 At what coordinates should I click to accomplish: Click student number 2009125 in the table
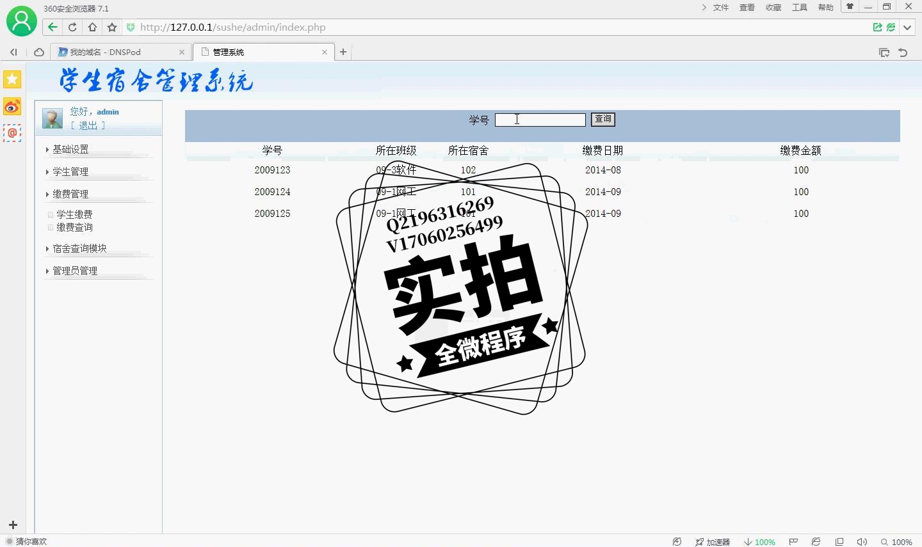click(272, 214)
